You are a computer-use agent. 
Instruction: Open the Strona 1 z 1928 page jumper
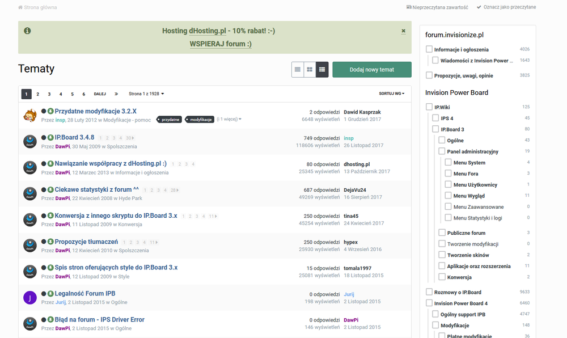pyautogui.click(x=146, y=94)
